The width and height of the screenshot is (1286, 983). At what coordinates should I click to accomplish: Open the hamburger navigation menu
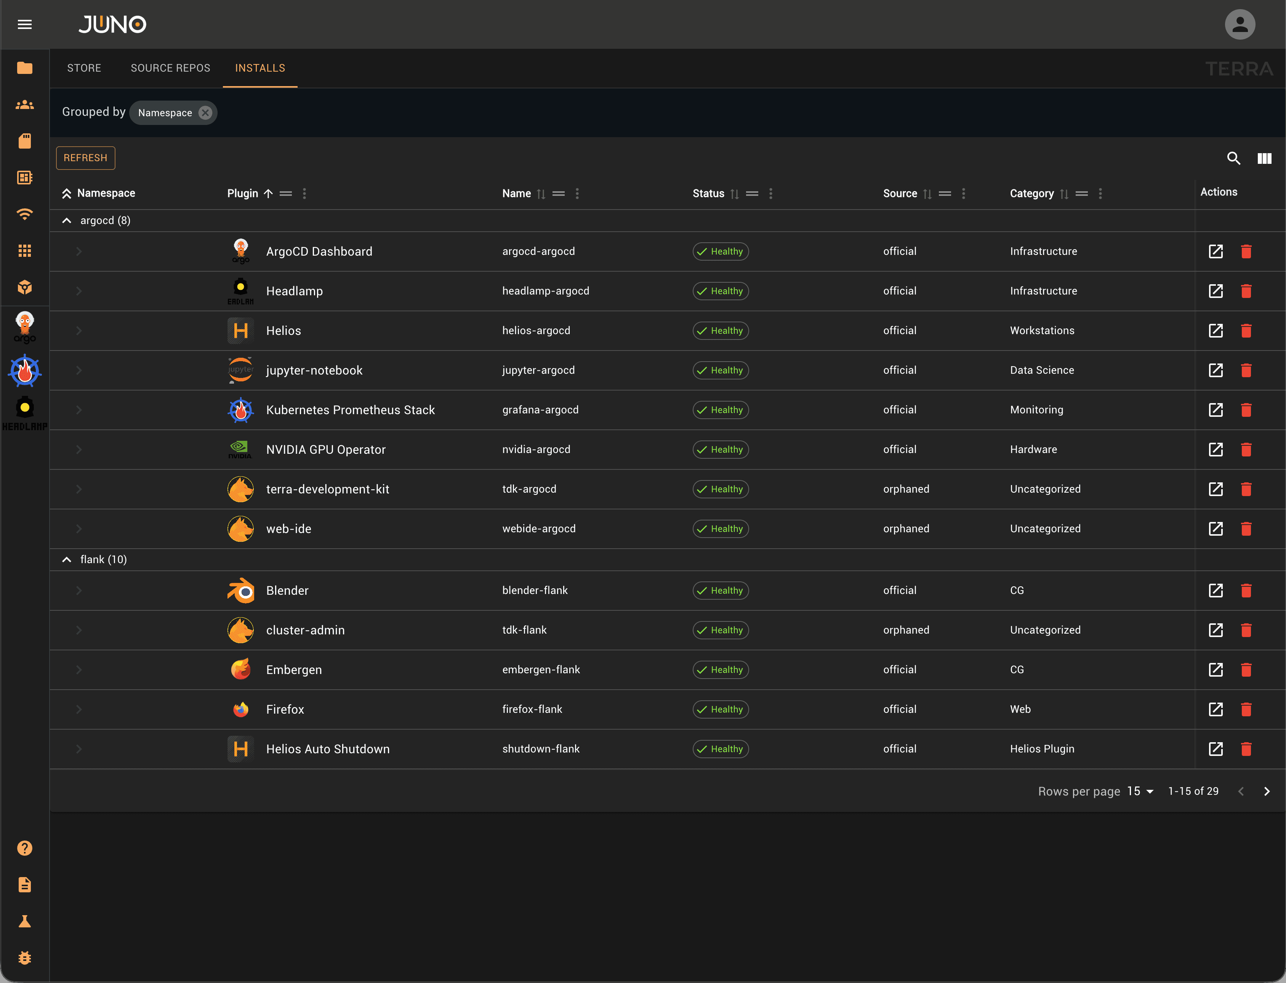click(x=24, y=24)
